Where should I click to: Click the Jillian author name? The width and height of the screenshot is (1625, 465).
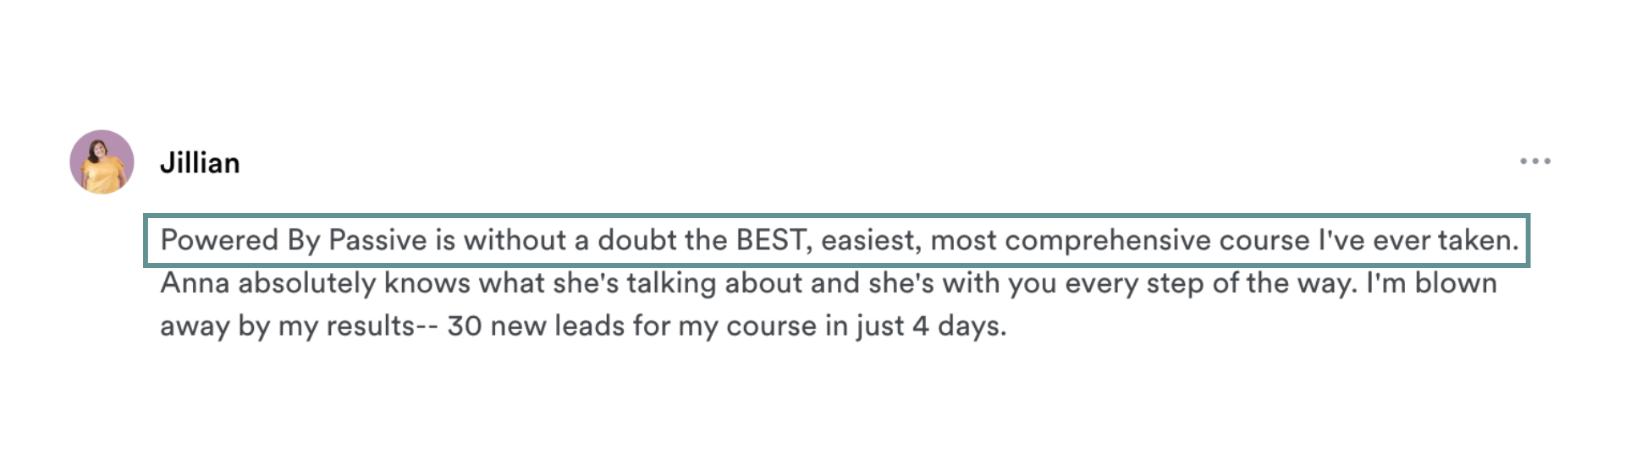coord(200,162)
